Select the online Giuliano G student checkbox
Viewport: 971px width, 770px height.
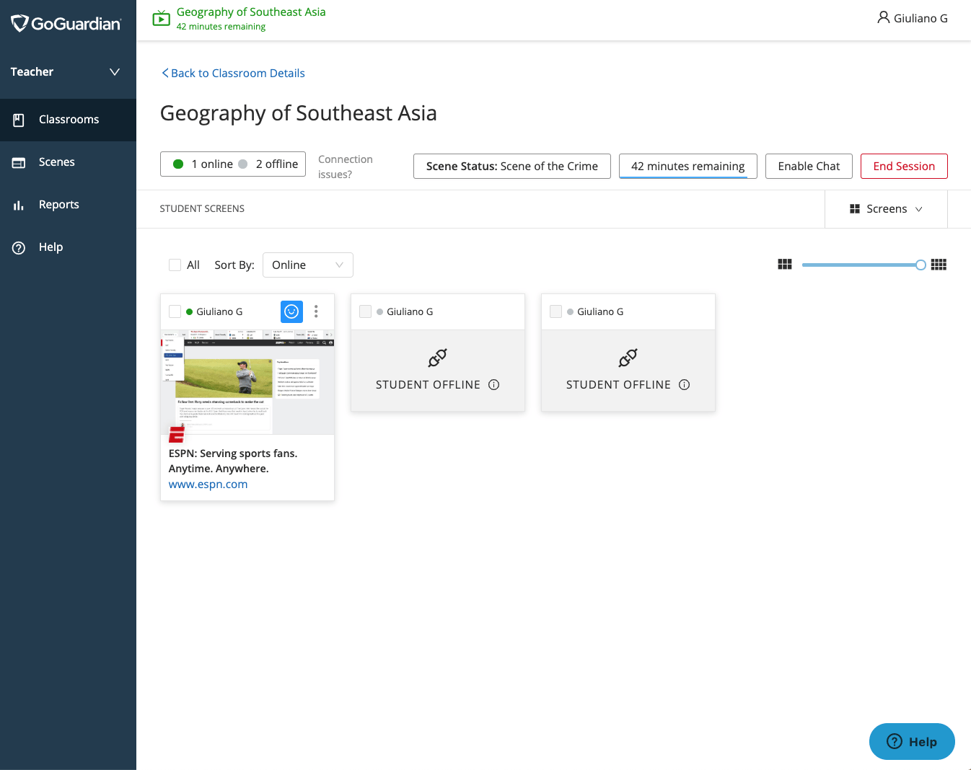click(175, 311)
